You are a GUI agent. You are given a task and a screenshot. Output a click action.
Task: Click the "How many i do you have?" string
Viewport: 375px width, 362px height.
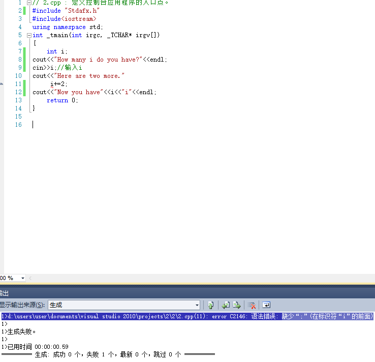(98, 60)
